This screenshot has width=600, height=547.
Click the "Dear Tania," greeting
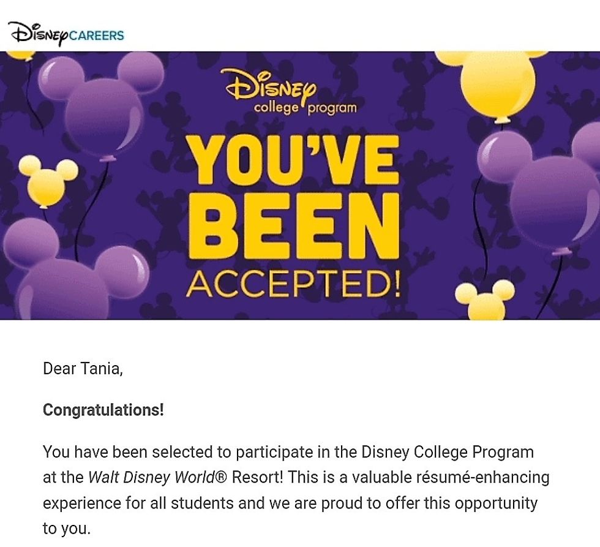pyautogui.click(x=83, y=369)
